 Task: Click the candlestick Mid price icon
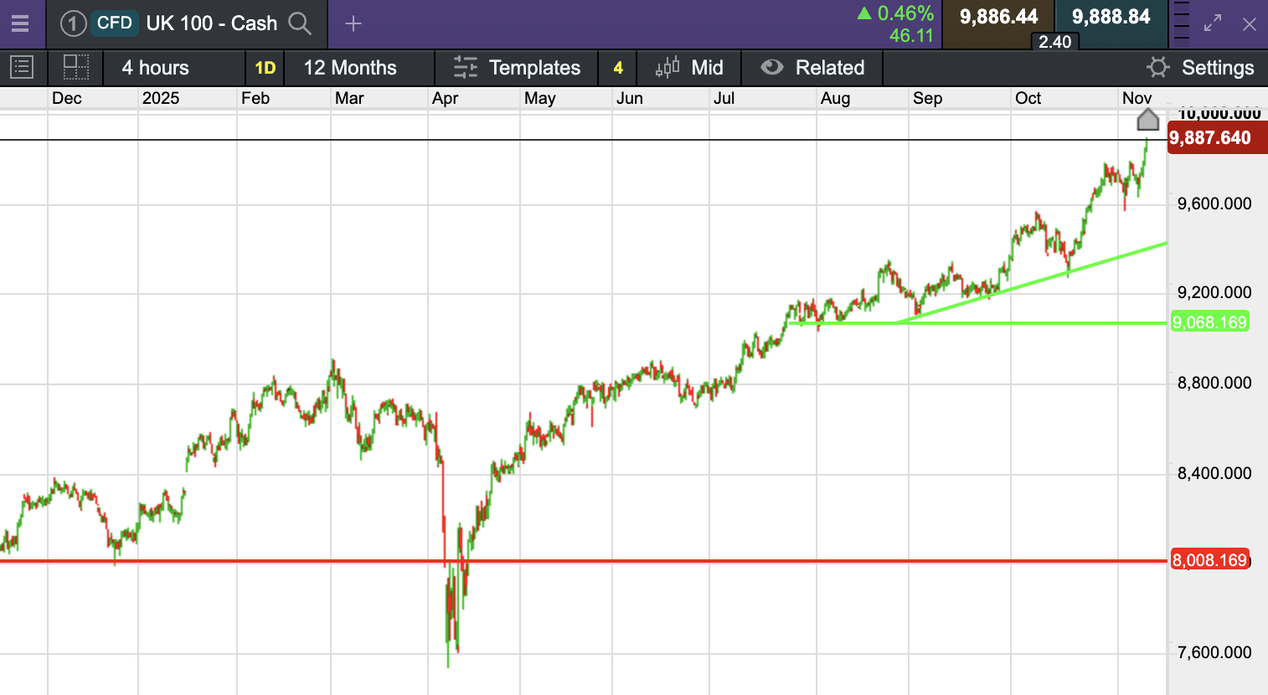coord(668,68)
